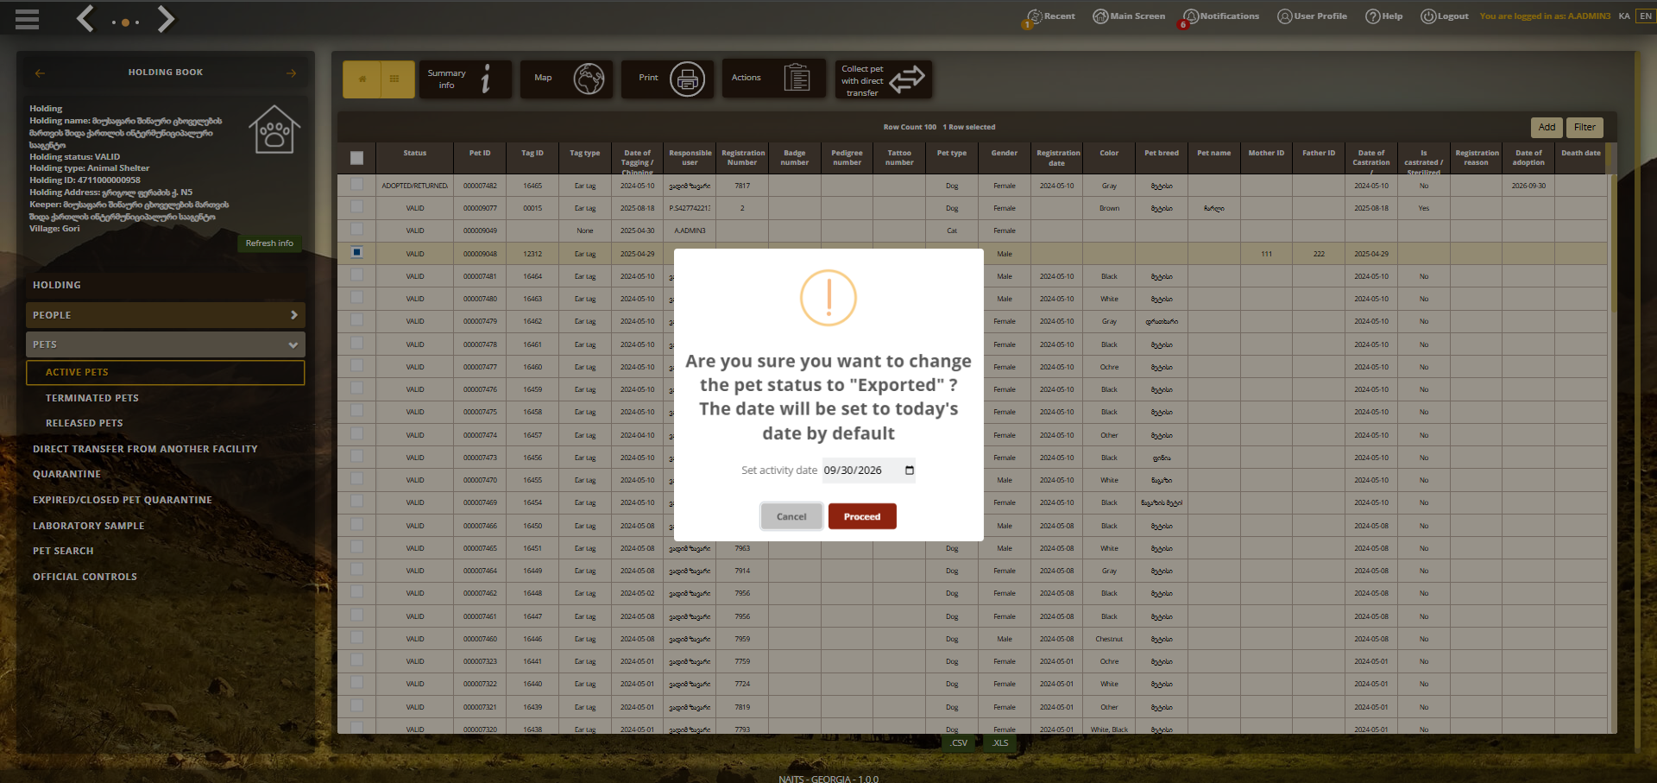
Task: Check the row checkbox for pet 000007482
Action: click(357, 185)
